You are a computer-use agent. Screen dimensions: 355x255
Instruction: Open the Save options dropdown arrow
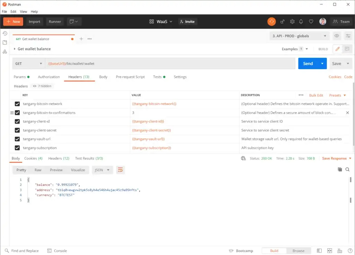pos(348,64)
